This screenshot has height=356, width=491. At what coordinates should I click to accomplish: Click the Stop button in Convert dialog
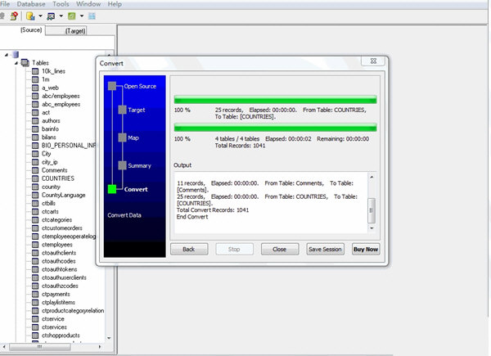tap(234, 250)
